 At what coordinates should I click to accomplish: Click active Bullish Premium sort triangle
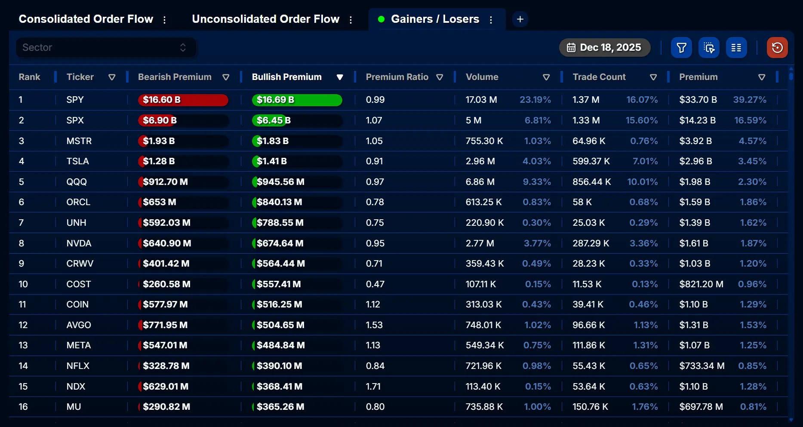[340, 77]
